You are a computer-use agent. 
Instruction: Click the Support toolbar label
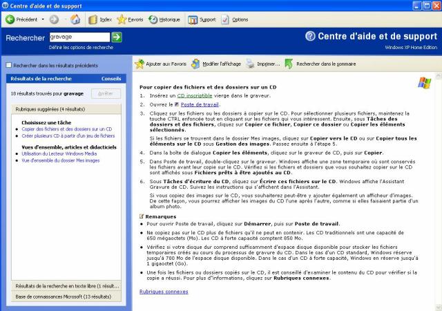[207, 19]
